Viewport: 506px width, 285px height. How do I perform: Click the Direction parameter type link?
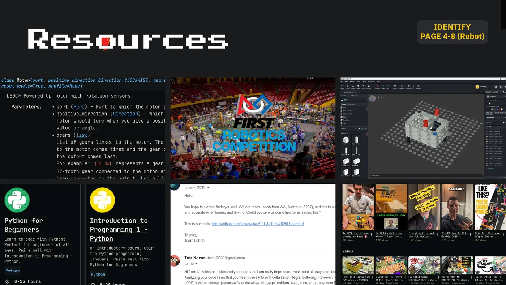coord(125,114)
